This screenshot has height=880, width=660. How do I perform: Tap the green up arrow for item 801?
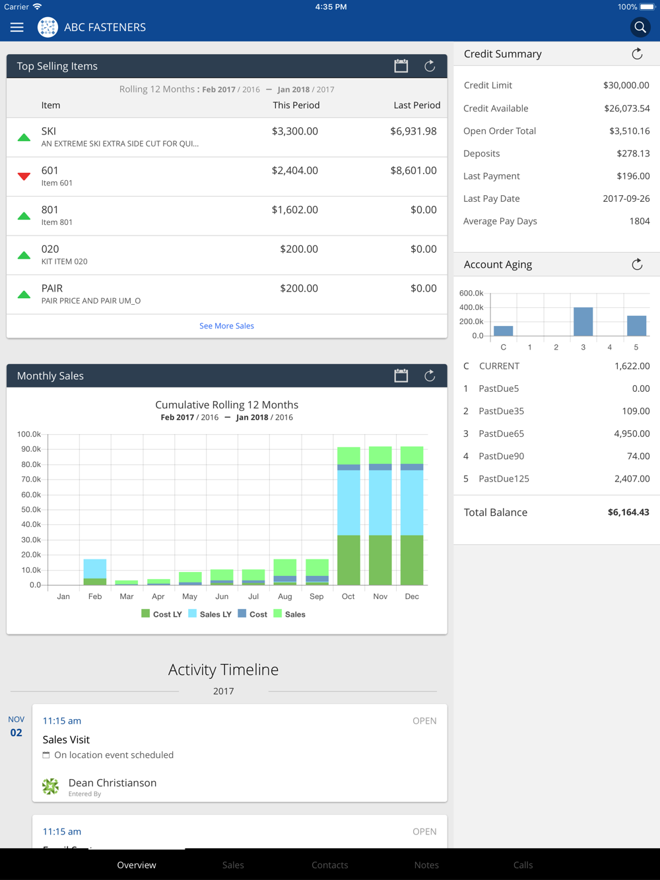tap(24, 216)
